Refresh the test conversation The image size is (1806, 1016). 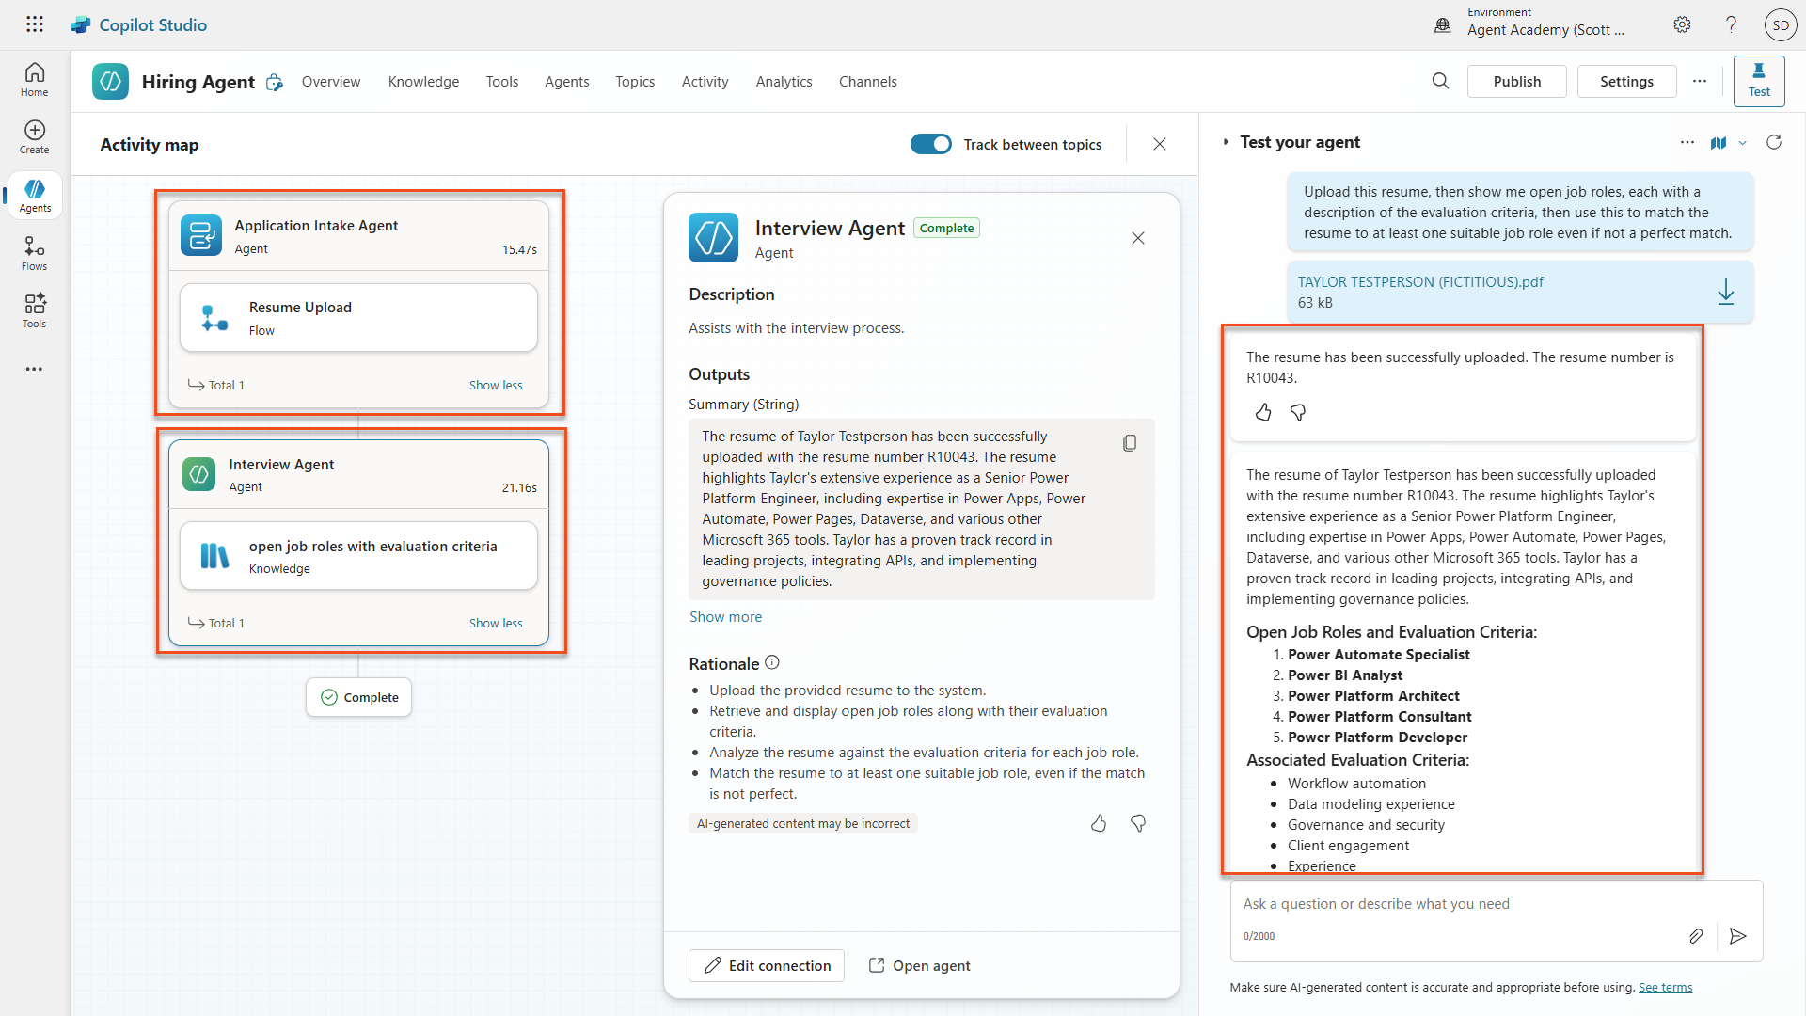click(x=1774, y=142)
